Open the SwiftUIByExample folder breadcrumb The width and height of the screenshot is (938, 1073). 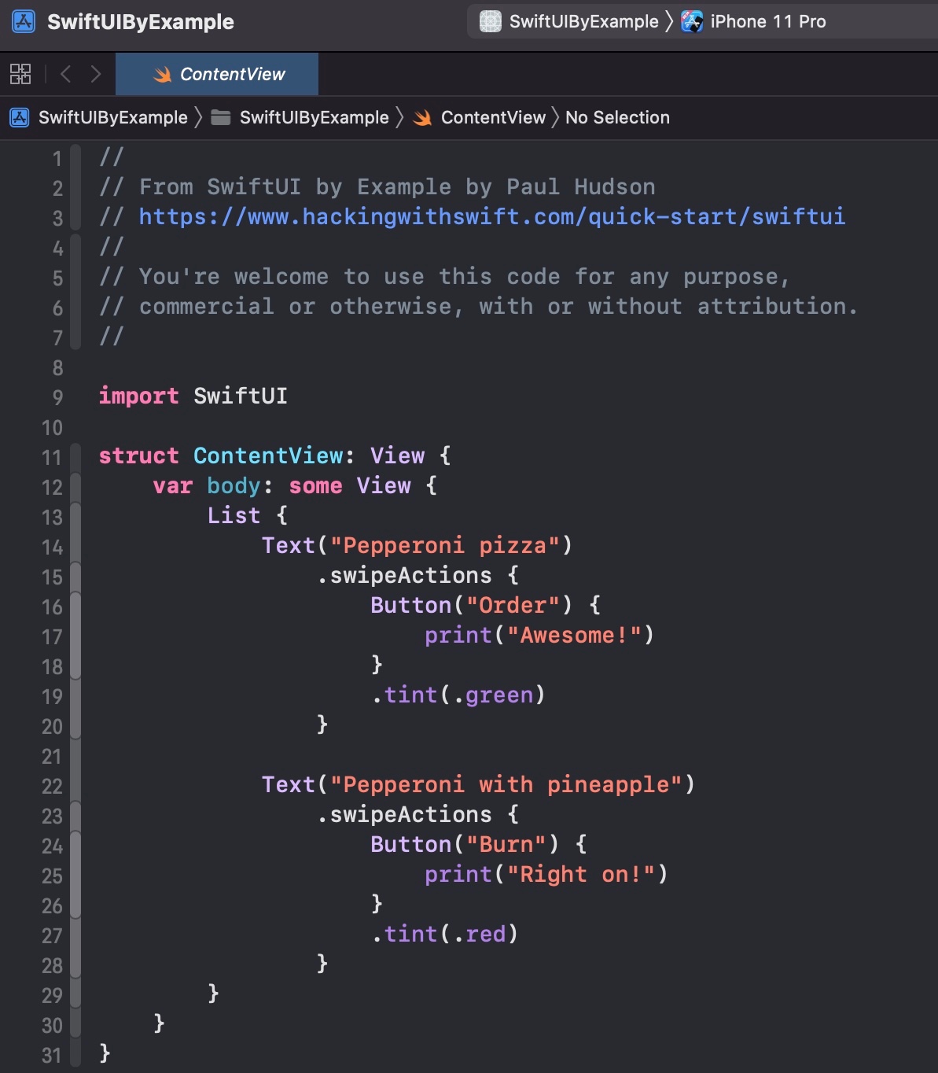point(314,117)
